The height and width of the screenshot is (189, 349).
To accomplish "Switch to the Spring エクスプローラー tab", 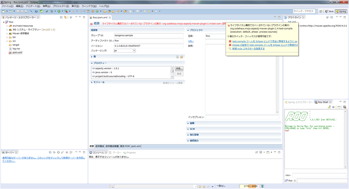I will point(299,102).
